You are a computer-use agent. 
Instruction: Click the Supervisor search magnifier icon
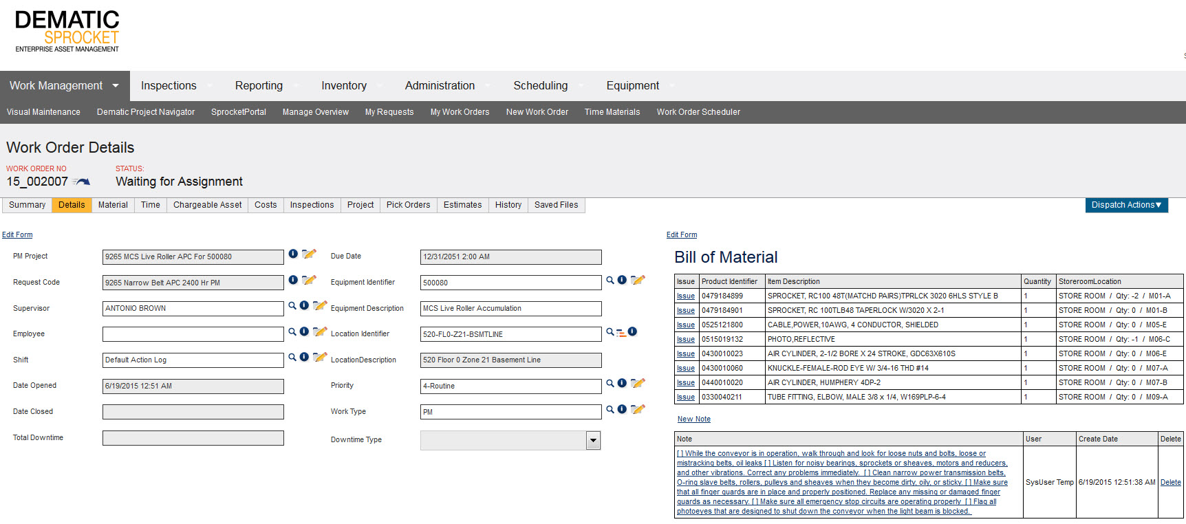(292, 305)
